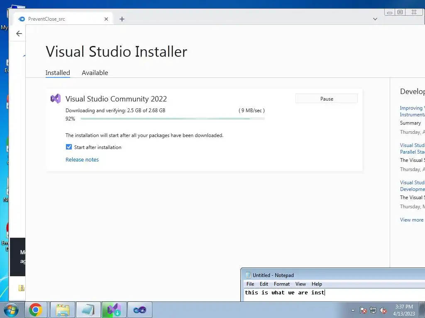Screen dimensions: 425x318
Task: Show hidden tray icons arrow
Action: pos(353,311)
